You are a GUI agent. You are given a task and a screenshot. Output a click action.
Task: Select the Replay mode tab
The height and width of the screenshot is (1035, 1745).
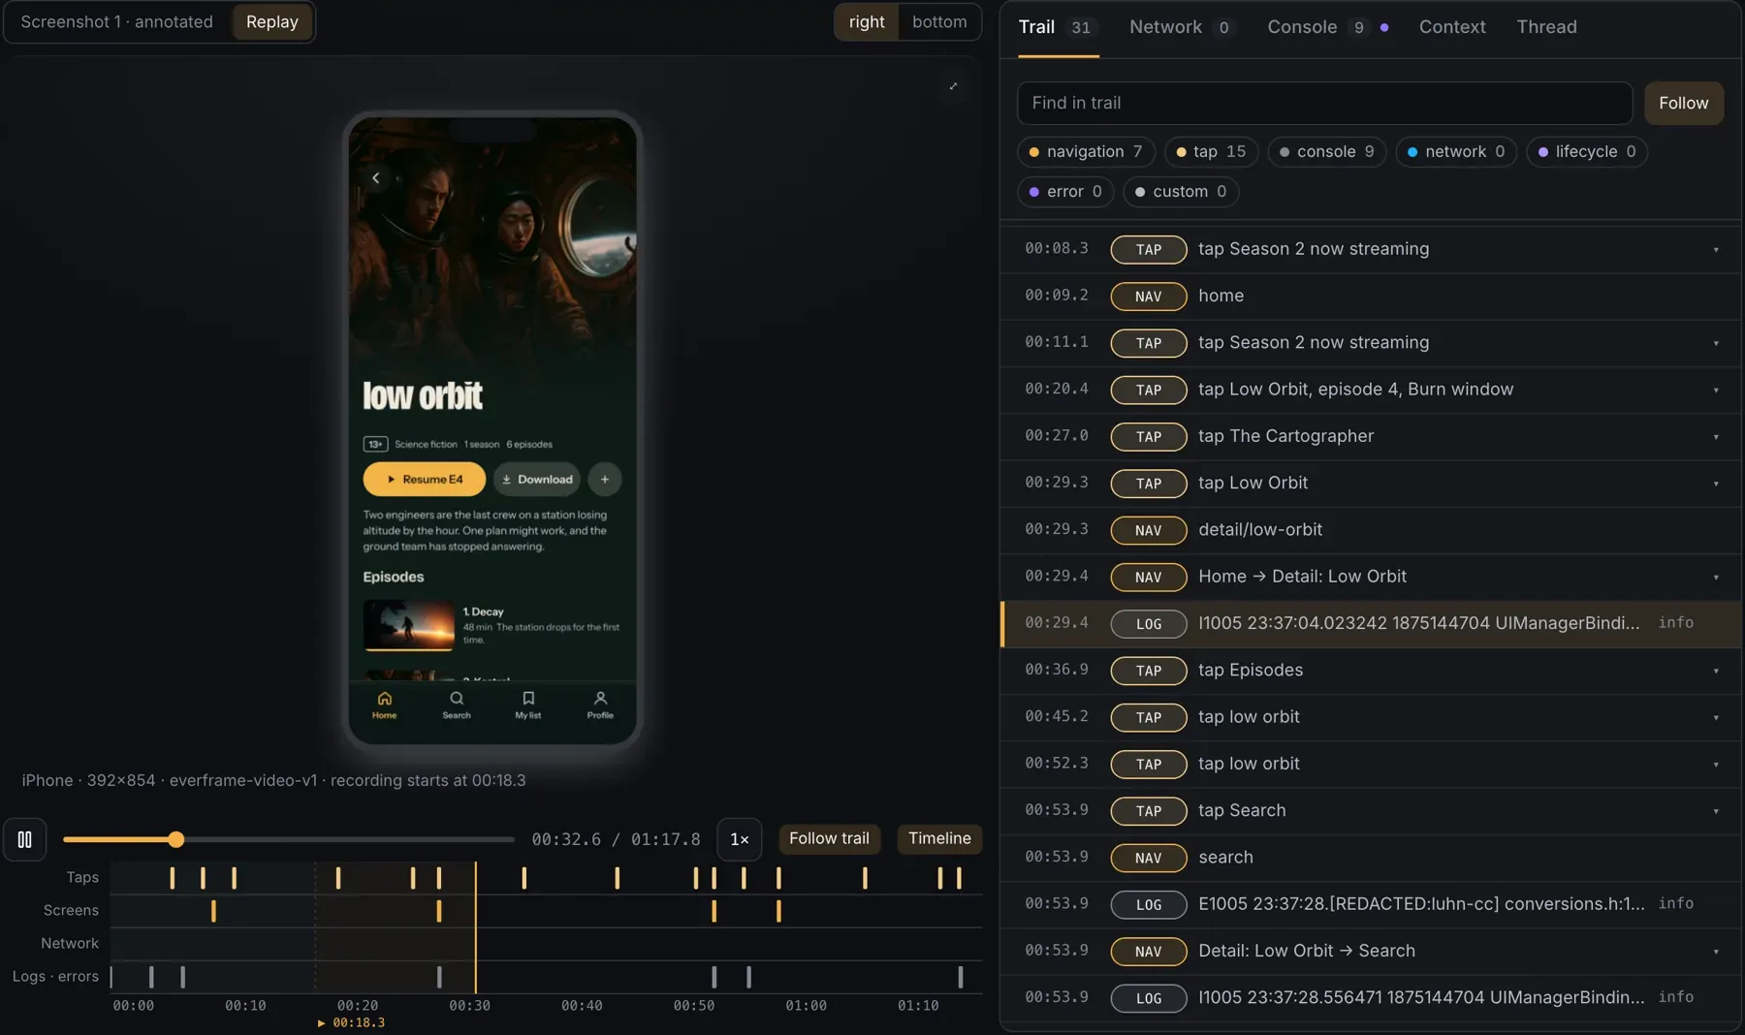click(x=272, y=21)
